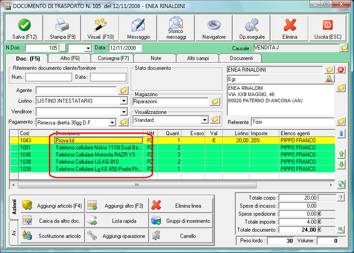Open the Visualizzazione Standard dropdown
The height and width of the screenshot is (253, 354).
(205, 120)
